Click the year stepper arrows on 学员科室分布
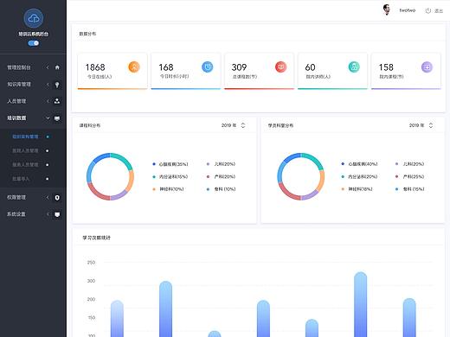 431,125
